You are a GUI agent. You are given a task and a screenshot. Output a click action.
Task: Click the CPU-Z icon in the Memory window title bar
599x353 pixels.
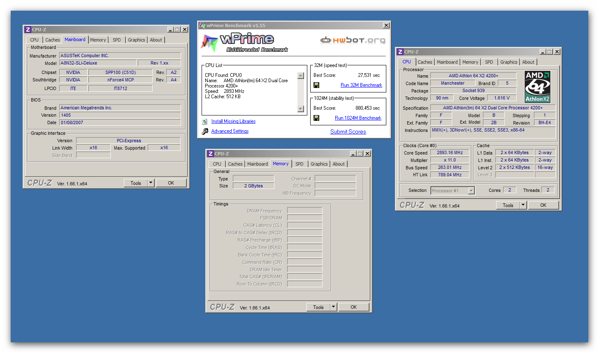[211, 154]
